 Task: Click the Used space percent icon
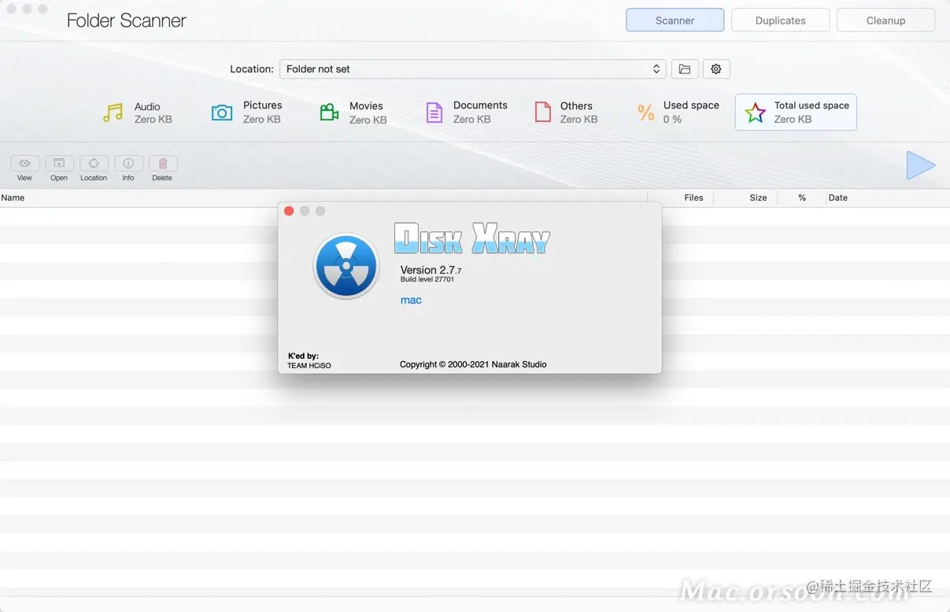click(646, 112)
